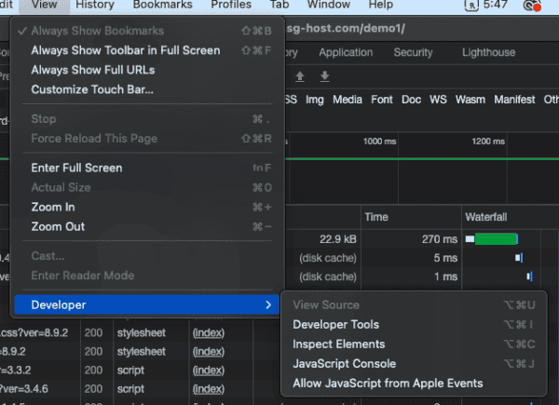Switch to the Security DevTools tab
This screenshot has height=405, width=559.
click(x=413, y=53)
